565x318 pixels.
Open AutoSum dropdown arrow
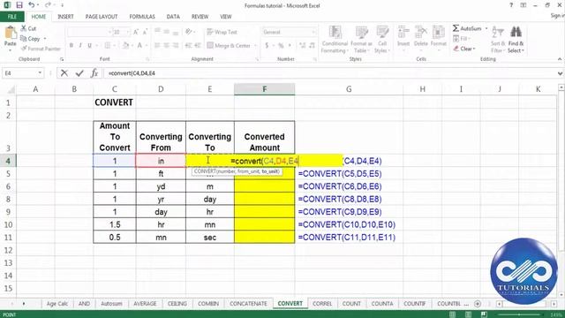(486, 28)
